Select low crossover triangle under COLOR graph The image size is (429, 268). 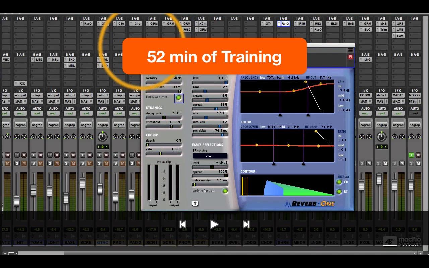tap(274, 164)
